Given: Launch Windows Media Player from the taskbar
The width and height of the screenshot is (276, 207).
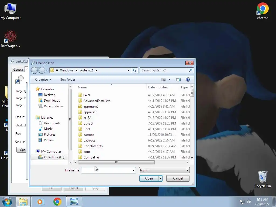Looking at the screenshot, I should coord(40,202).
